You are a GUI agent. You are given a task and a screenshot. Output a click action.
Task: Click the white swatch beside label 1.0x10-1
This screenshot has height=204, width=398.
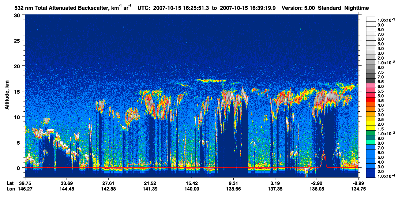[370, 19]
